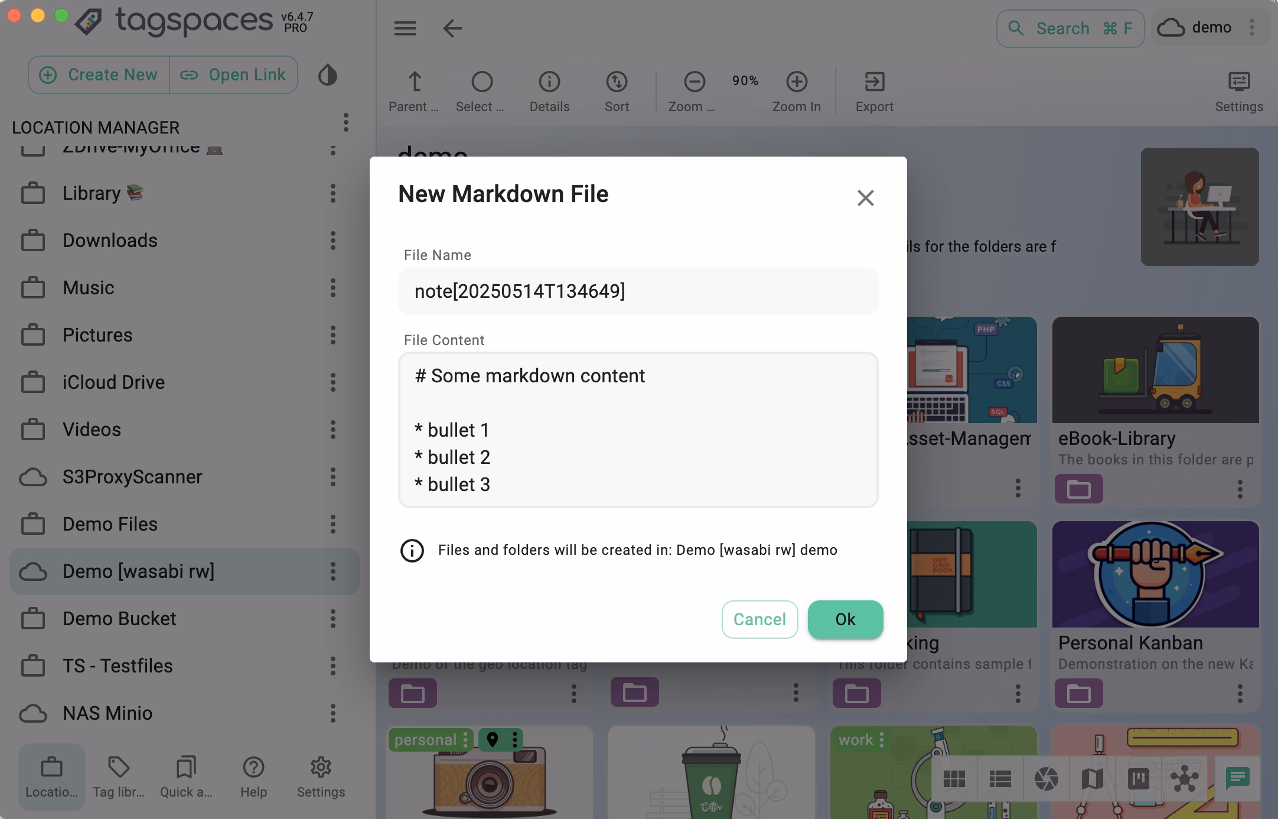This screenshot has height=819, width=1278.
Task: Open the Demo [wasabi rw] options menu
Action: (x=334, y=571)
